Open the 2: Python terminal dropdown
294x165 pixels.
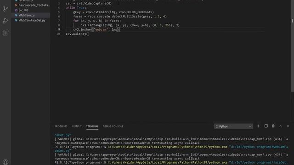(233, 126)
